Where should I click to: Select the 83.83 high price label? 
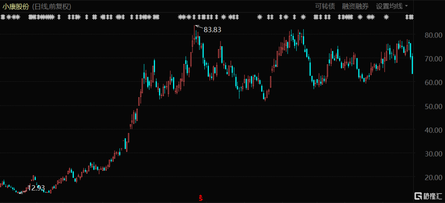click(x=212, y=30)
